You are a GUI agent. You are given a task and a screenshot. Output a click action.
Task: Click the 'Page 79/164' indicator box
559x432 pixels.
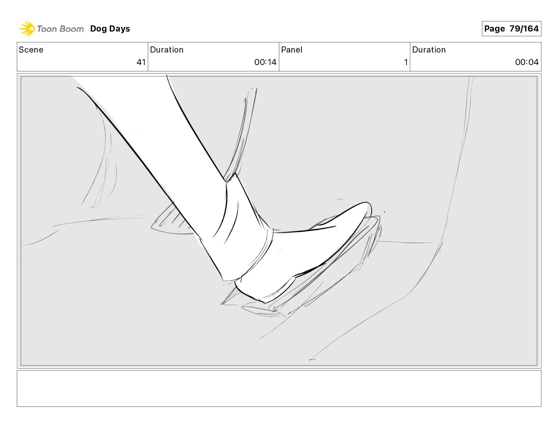511,29
